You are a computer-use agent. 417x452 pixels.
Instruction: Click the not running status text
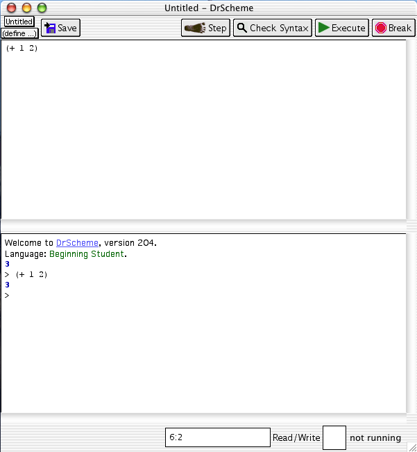(375, 438)
